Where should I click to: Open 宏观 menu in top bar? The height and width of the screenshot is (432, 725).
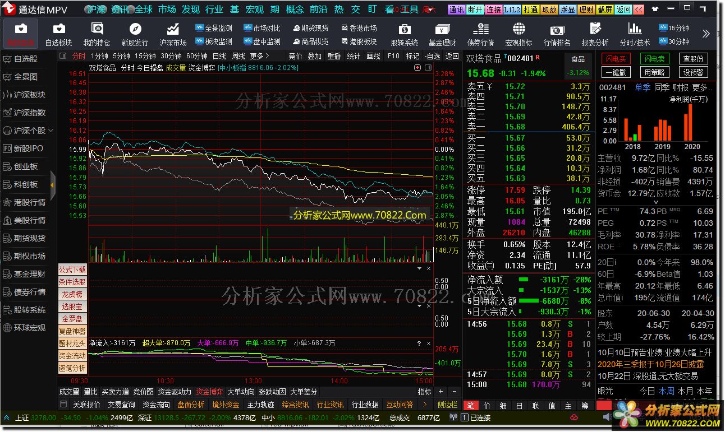(x=255, y=10)
